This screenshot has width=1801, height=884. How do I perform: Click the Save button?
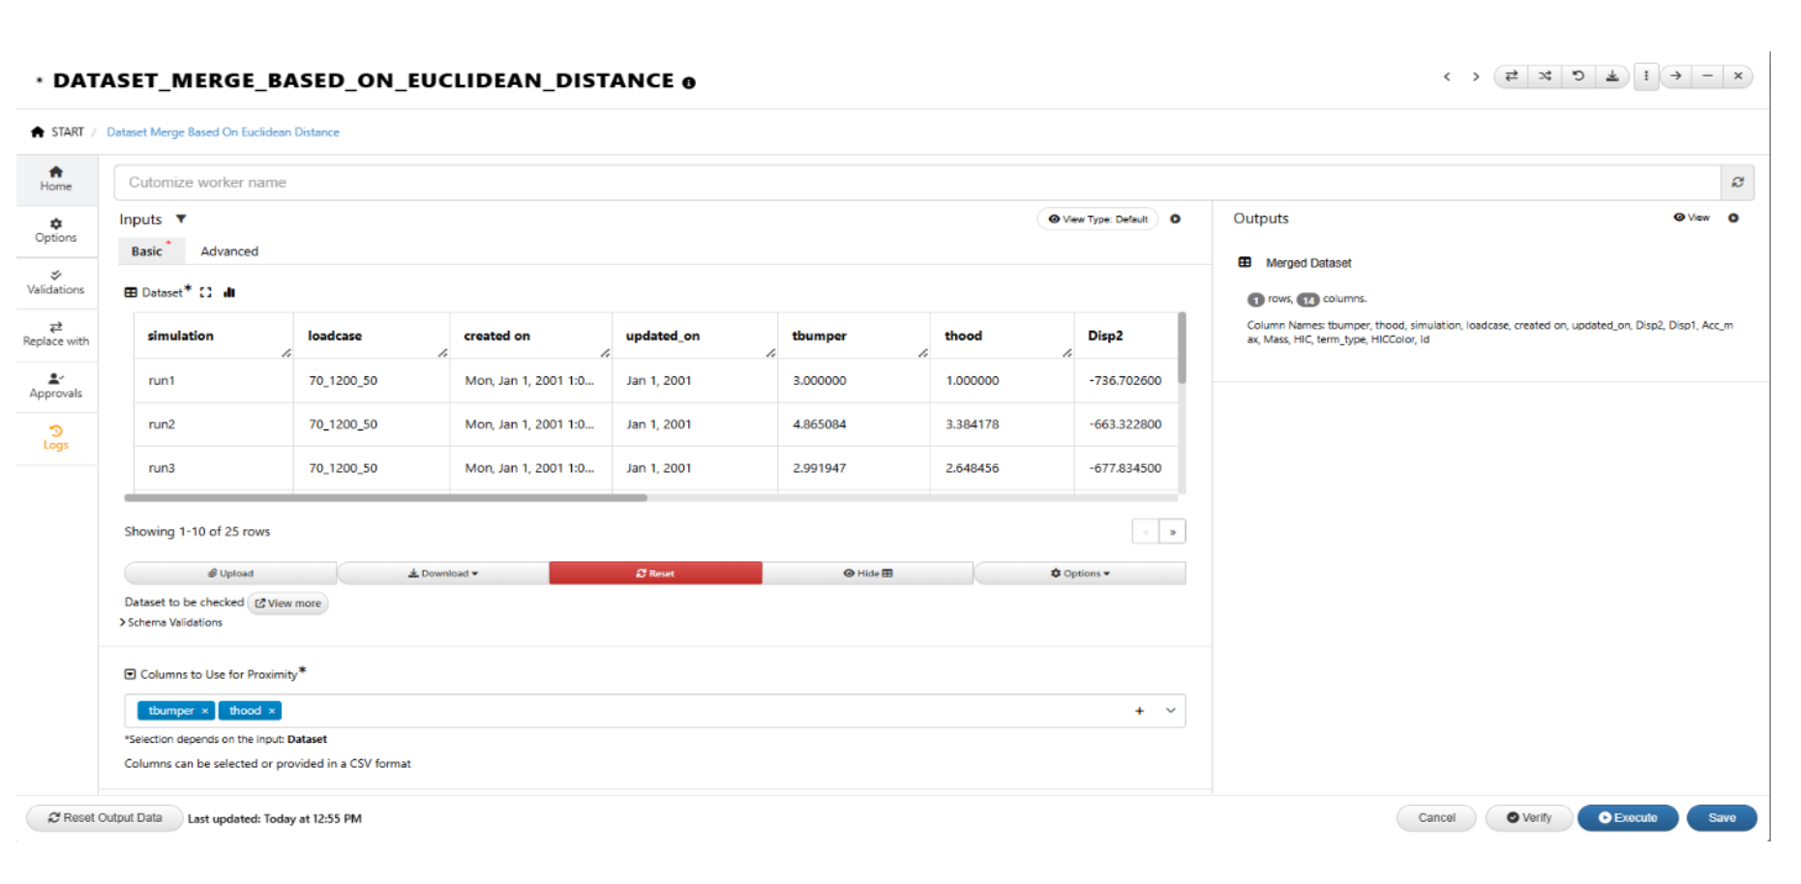1722,818
